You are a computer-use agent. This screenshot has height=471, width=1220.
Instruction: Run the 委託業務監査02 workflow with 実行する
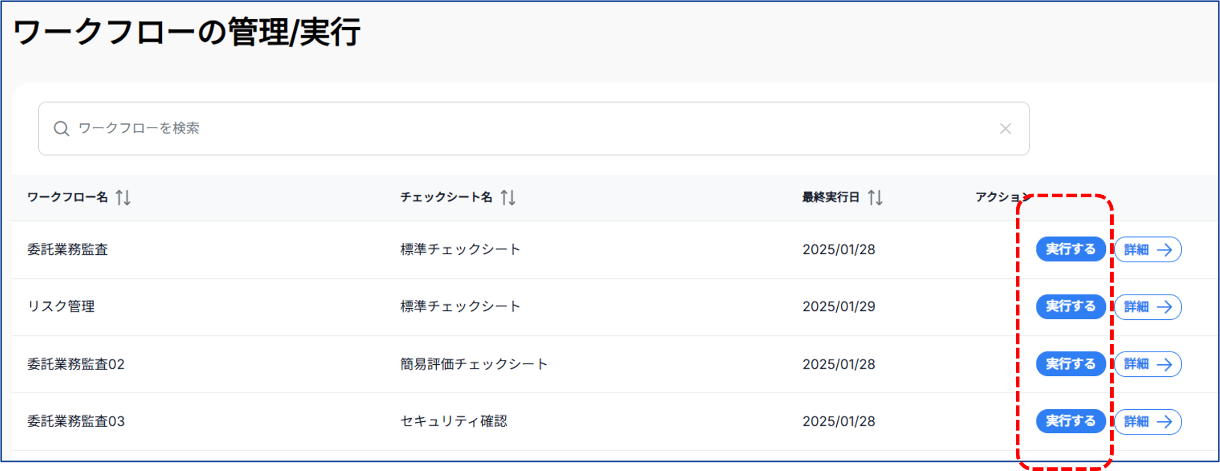[1070, 364]
